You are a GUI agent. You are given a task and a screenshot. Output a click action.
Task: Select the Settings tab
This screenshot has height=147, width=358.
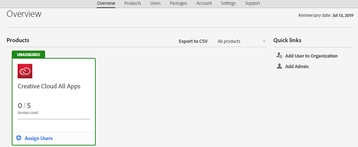[228, 3]
